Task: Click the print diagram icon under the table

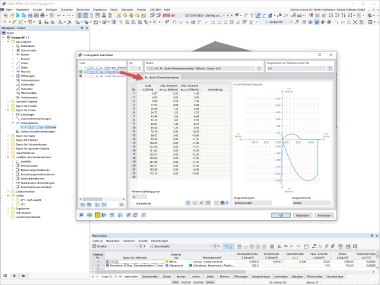Action: (222, 203)
